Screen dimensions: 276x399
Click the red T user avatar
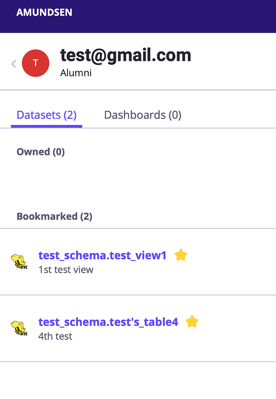coord(35,63)
